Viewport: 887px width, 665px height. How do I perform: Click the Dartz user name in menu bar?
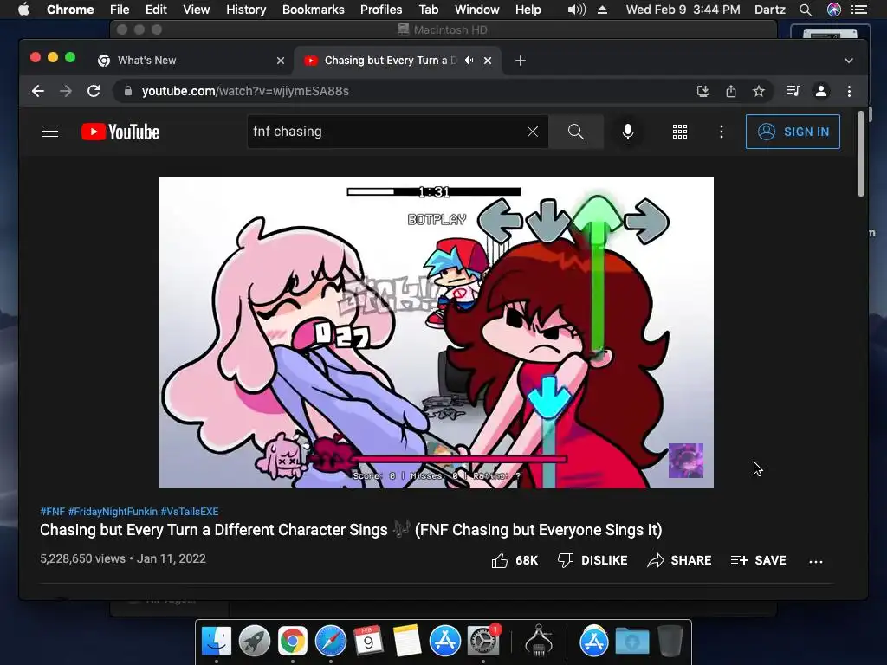[x=770, y=10]
